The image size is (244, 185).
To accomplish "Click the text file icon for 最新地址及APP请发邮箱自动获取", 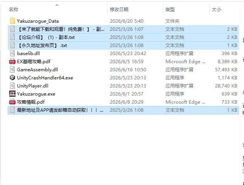I will pos(12,110).
